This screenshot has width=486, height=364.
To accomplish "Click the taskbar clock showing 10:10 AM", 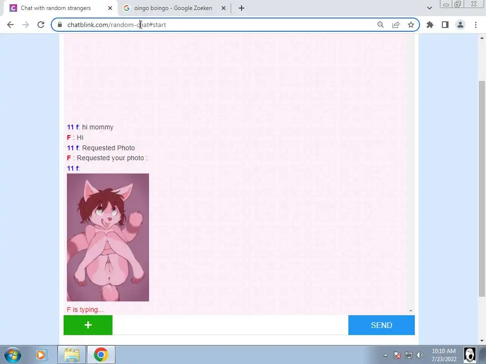I will (444, 355).
